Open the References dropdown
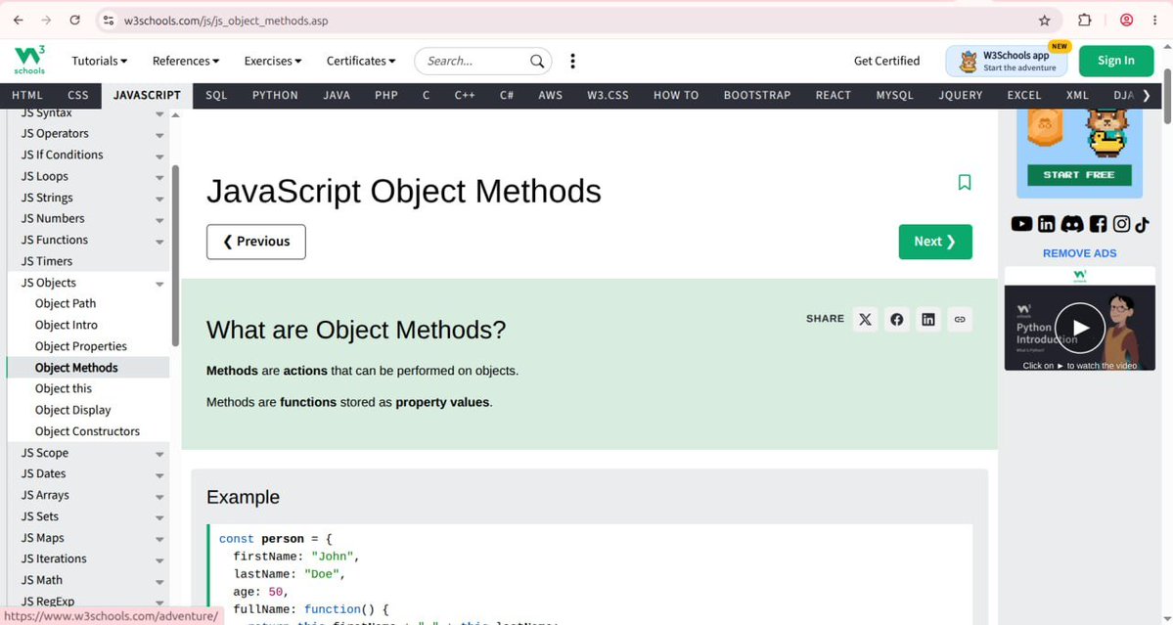This screenshot has width=1173, height=625. point(186,62)
